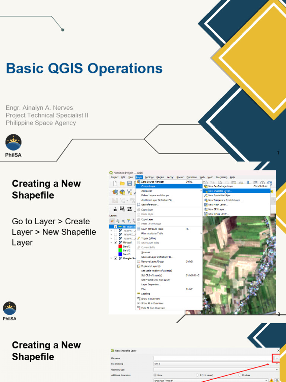Select Open Attribute Table menu entry

pyautogui.click(x=169, y=229)
